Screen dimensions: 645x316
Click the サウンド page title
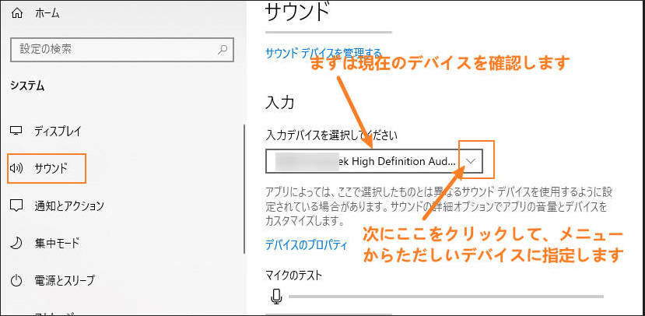[x=298, y=12]
